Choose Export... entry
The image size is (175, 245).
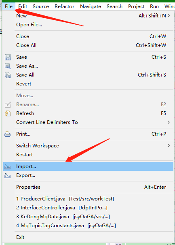88,175
